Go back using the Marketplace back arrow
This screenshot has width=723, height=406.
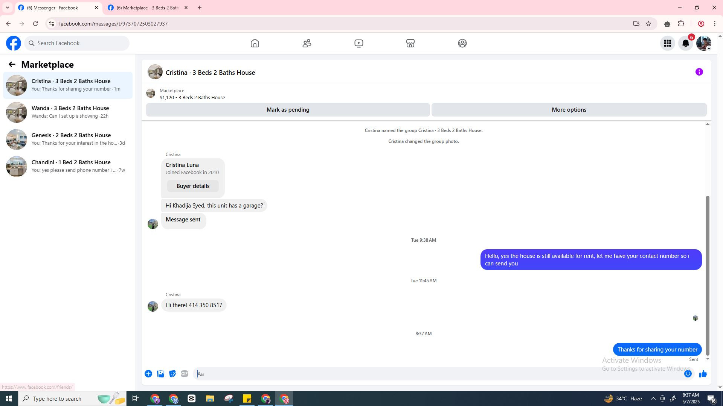(12, 64)
